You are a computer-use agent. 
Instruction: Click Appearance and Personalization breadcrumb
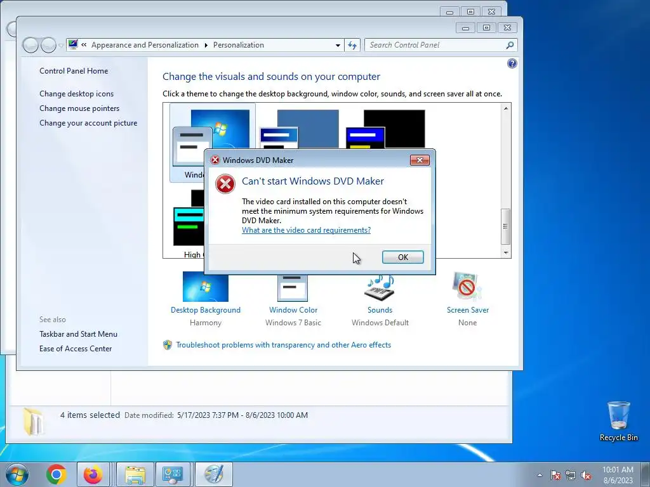(x=145, y=45)
